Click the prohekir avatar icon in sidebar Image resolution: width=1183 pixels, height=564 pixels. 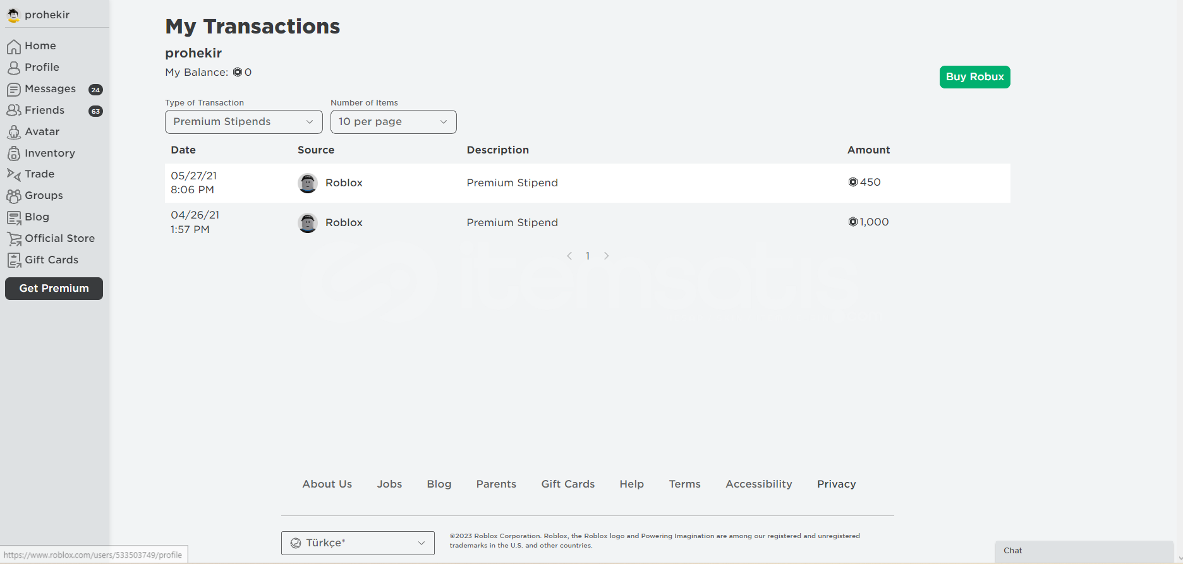[13, 15]
